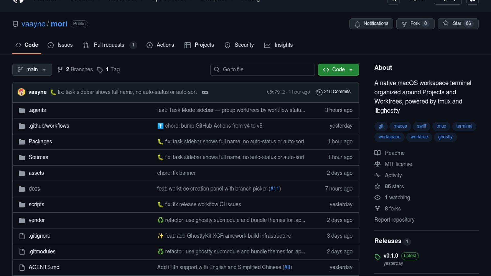Click the .gitignore file icon
Viewport: 491px width, 276px height.
(22, 236)
